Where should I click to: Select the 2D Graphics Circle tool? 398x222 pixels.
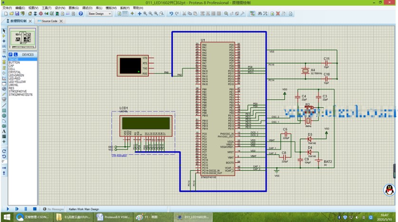tap(4, 116)
